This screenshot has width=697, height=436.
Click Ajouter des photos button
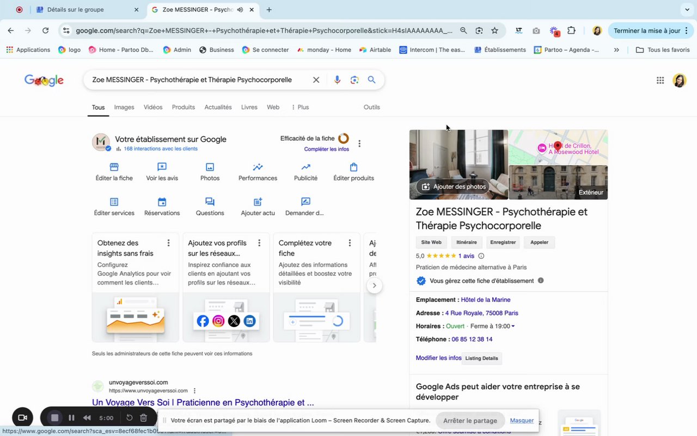pyautogui.click(x=454, y=187)
